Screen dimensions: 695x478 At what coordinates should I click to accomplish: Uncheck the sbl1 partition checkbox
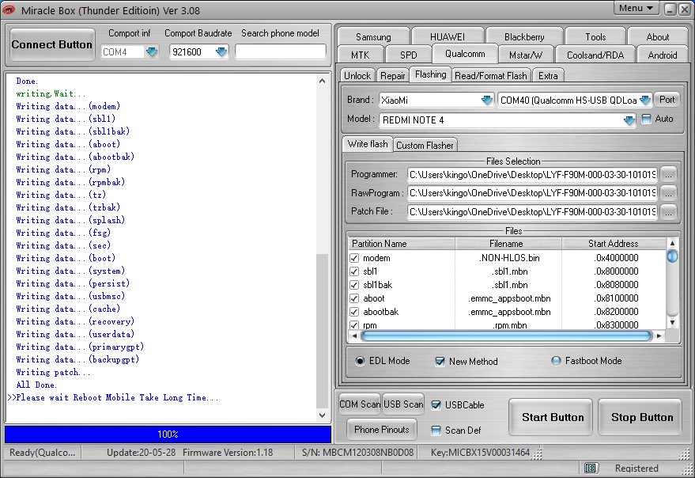pyautogui.click(x=354, y=271)
